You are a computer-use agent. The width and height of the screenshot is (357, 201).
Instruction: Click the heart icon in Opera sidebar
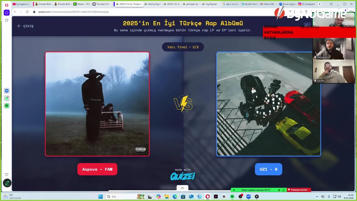click(7, 175)
